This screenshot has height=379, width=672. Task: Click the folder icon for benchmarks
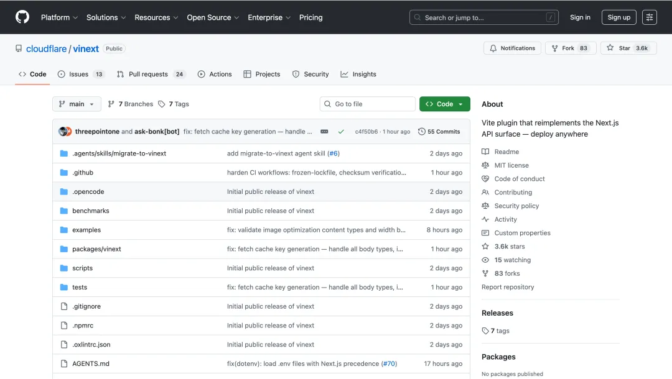(64, 211)
